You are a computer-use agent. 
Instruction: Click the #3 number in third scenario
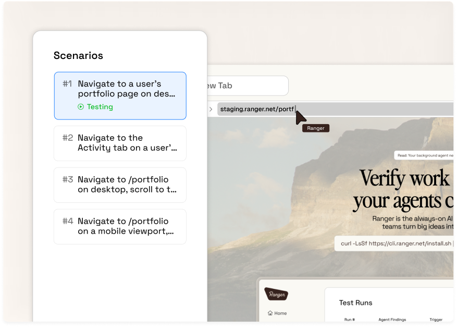pyautogui.click(x=68, y=179)
